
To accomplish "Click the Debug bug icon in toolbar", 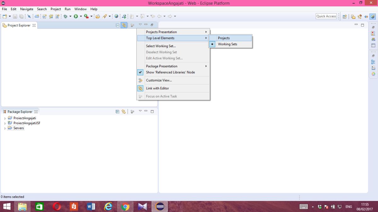I will (x=65, y=16).
